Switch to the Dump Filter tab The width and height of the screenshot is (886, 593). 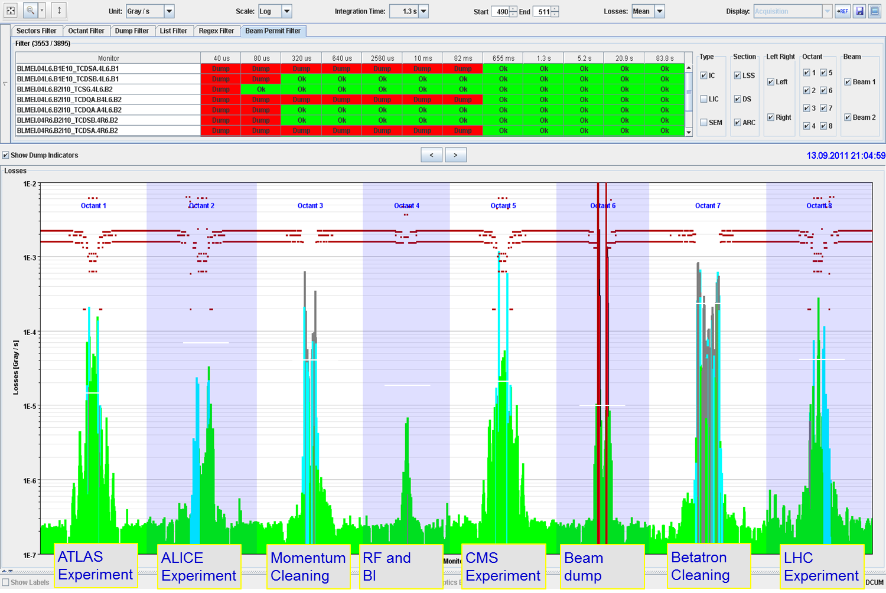132,31
